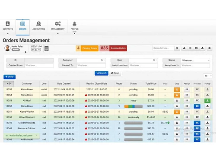
Task: Click the top toolbar Process gears icon
Action: [x=196, y=48]
